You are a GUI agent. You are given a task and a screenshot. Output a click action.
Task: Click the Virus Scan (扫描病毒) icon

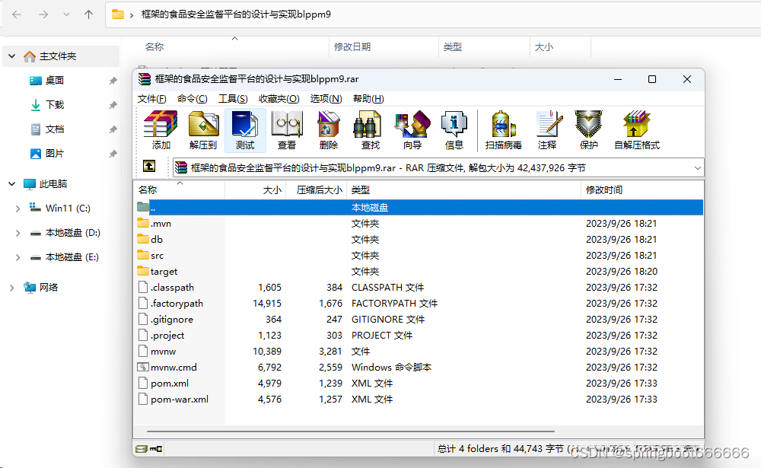point(503,129)
